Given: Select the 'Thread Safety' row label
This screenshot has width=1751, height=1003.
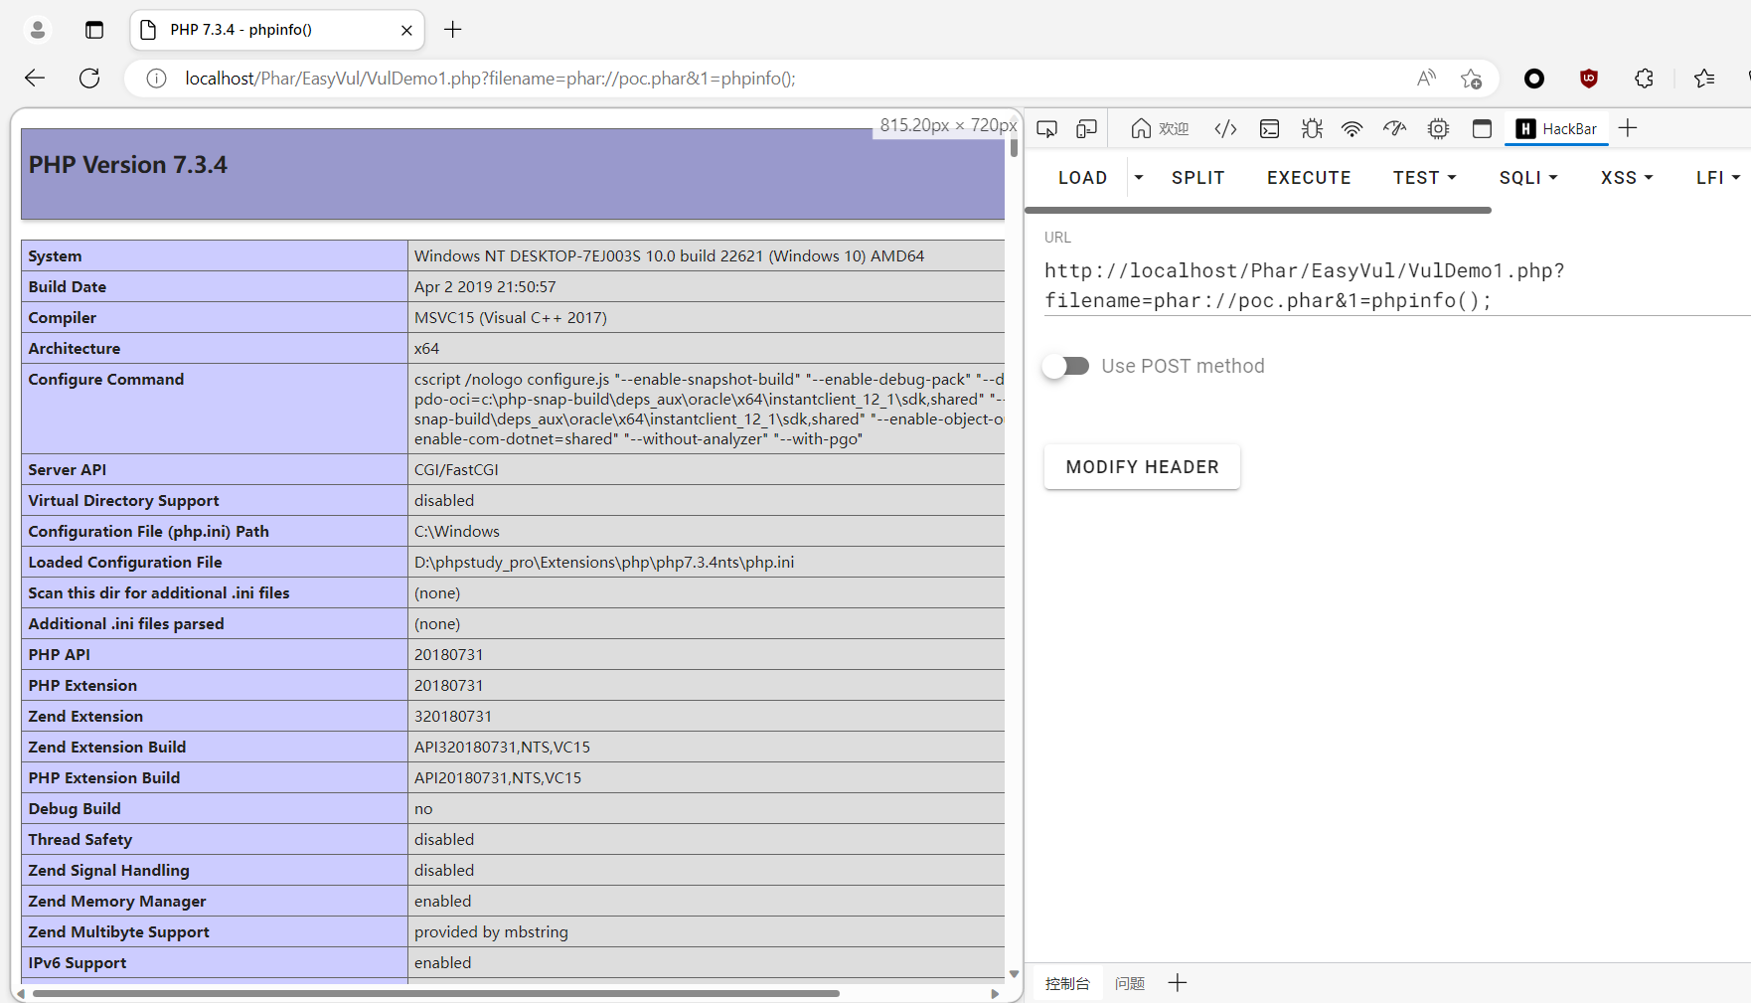Looking at the screenshot, I should click(80, 839).
